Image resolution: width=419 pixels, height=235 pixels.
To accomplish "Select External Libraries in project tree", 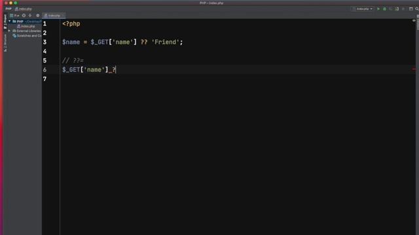I will click(27, 31).
